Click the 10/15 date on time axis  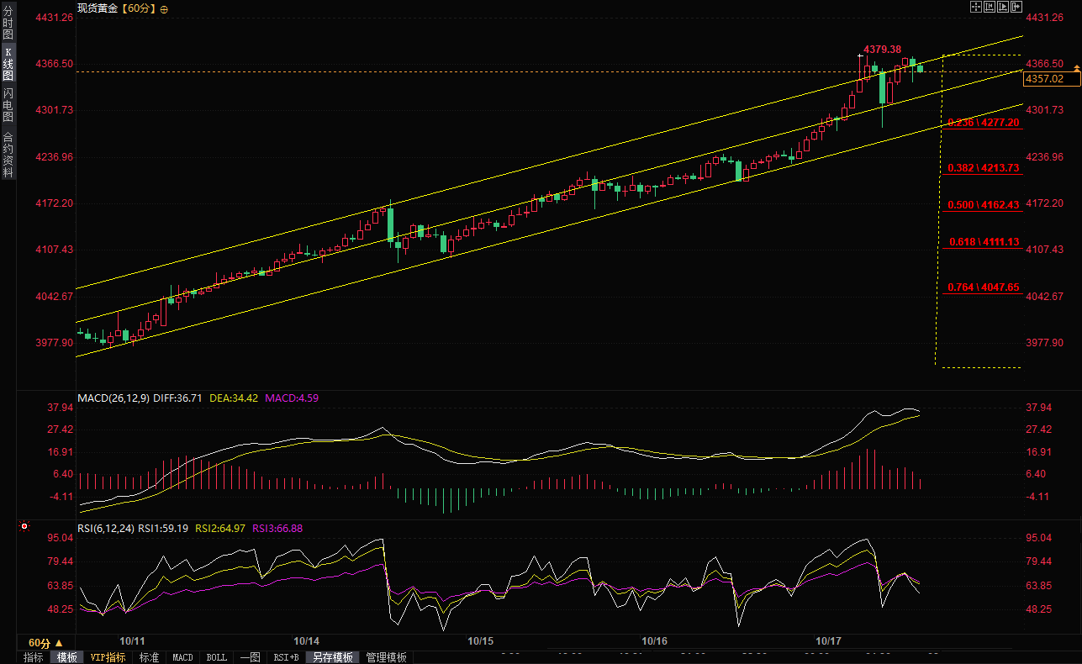coord(480,641)
